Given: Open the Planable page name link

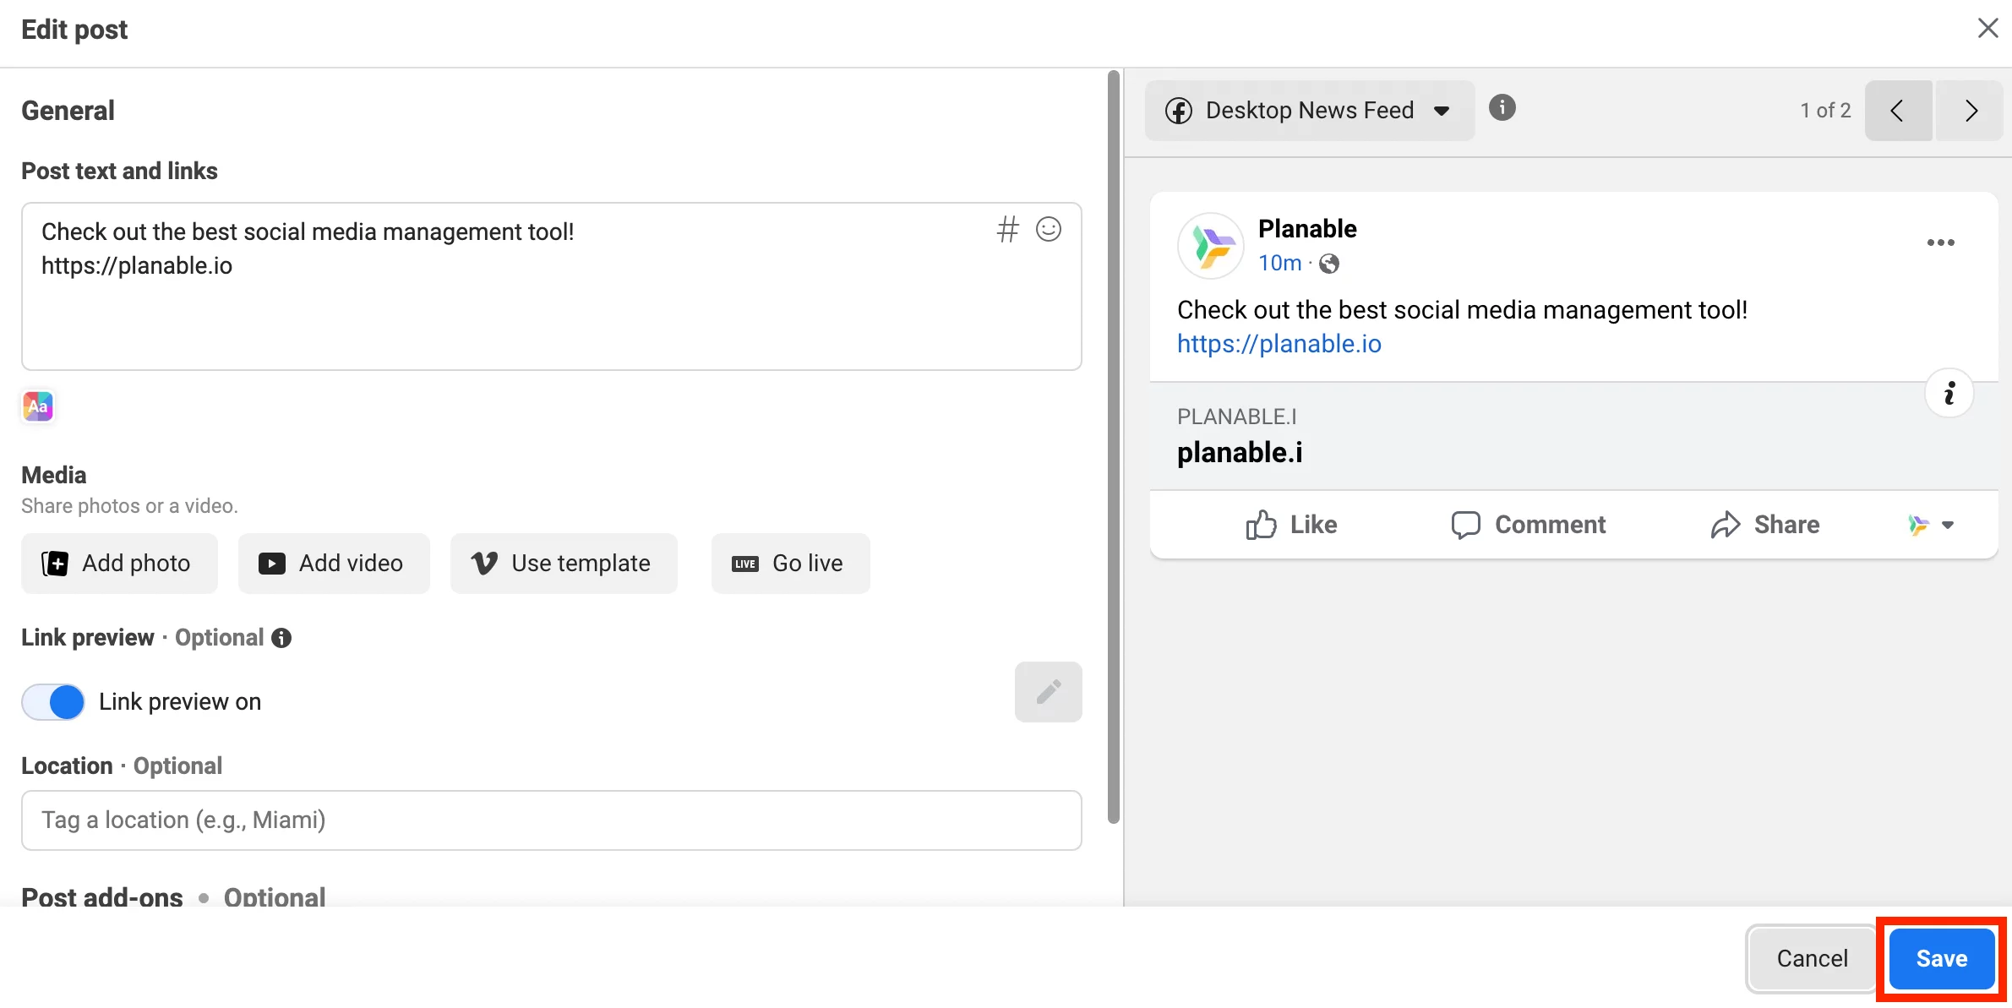Looking at the screenshot, I should pyautogui.click(x=1307, y=229).
